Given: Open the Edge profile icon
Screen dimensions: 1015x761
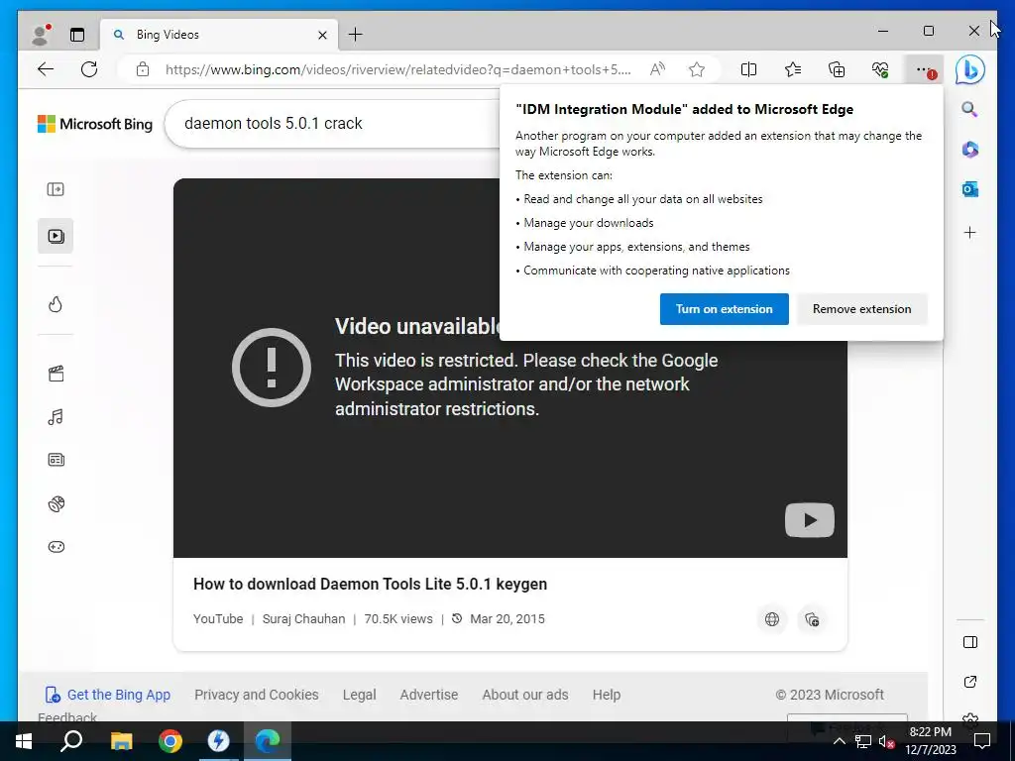Looking at the screenshot, I should [x=42, y=35].
